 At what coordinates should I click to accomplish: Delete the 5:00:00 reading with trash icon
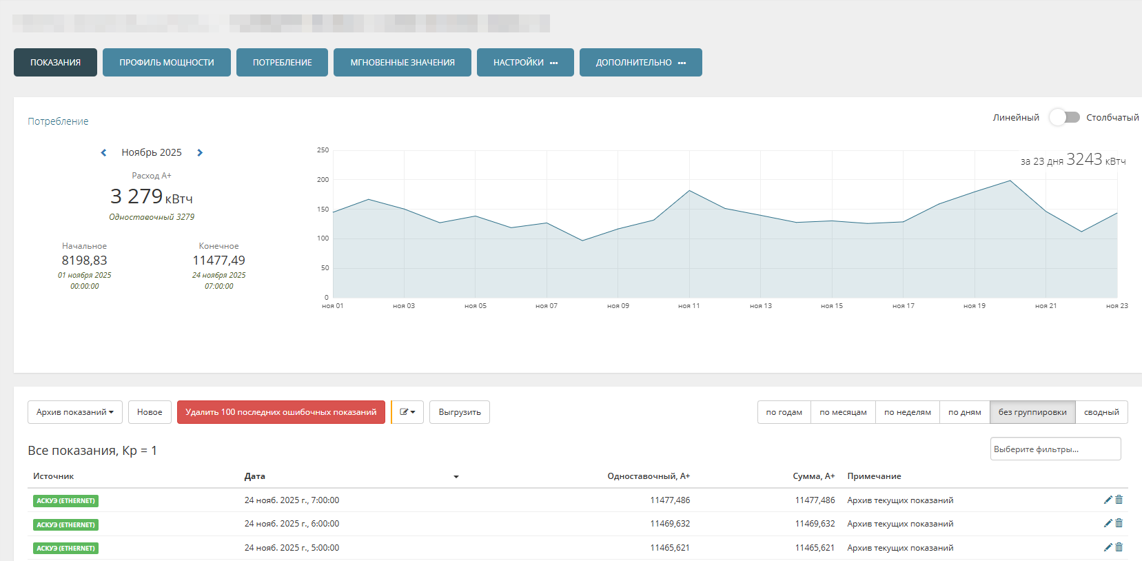pos(1119,547)
